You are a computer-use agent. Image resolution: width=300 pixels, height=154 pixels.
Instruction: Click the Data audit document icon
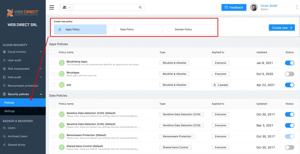[4, 77]
